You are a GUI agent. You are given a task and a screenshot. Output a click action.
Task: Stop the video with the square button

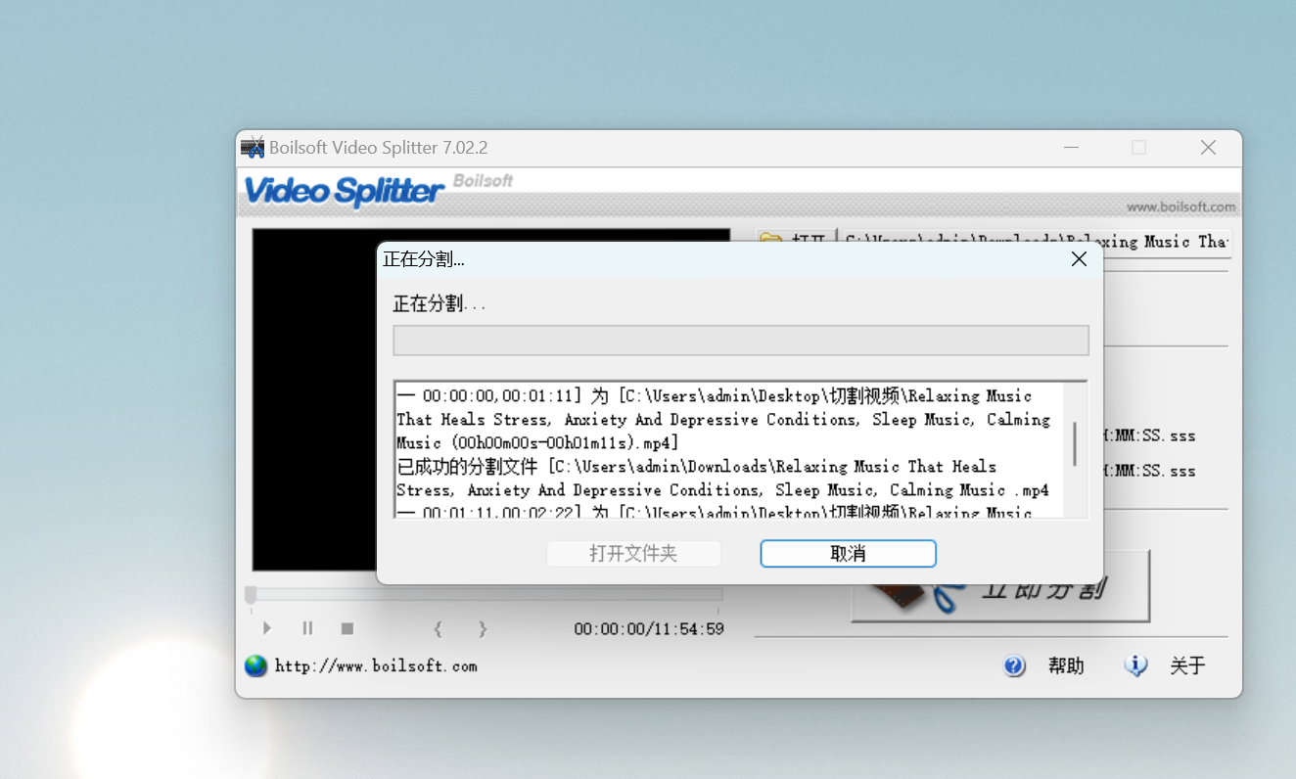pyautogui.click(x=347, y=628)
